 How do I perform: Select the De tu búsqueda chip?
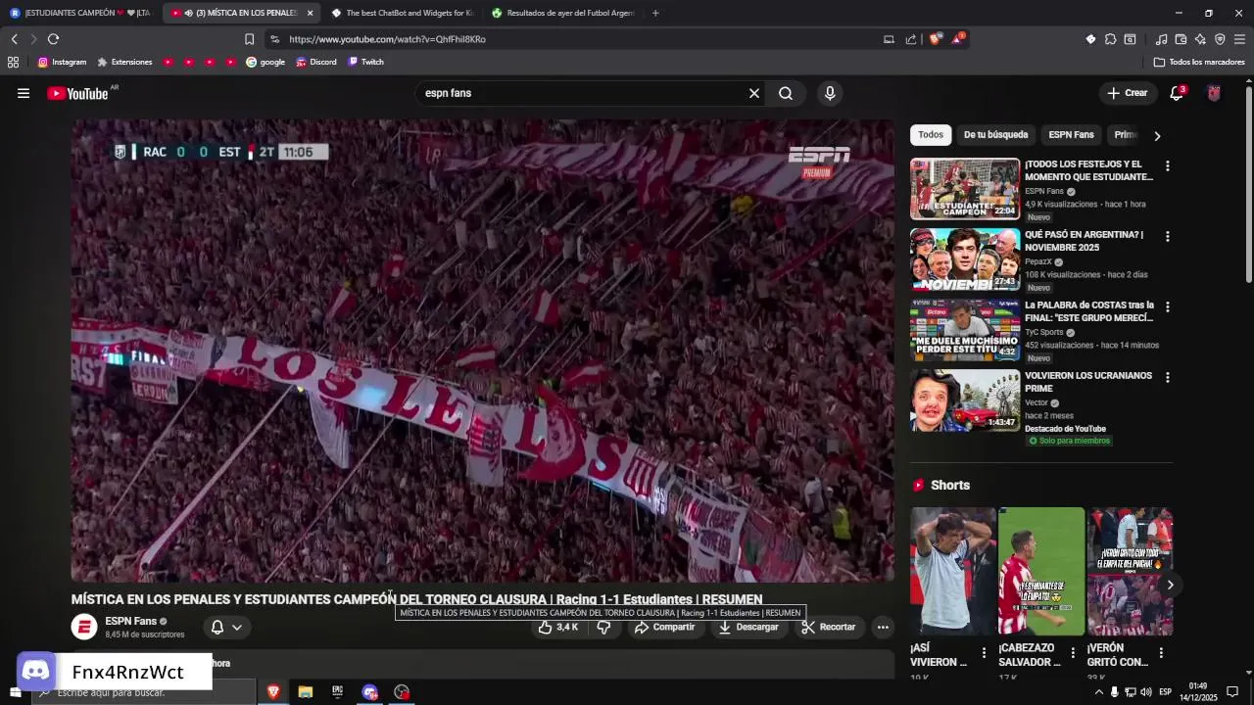point(995,135)
